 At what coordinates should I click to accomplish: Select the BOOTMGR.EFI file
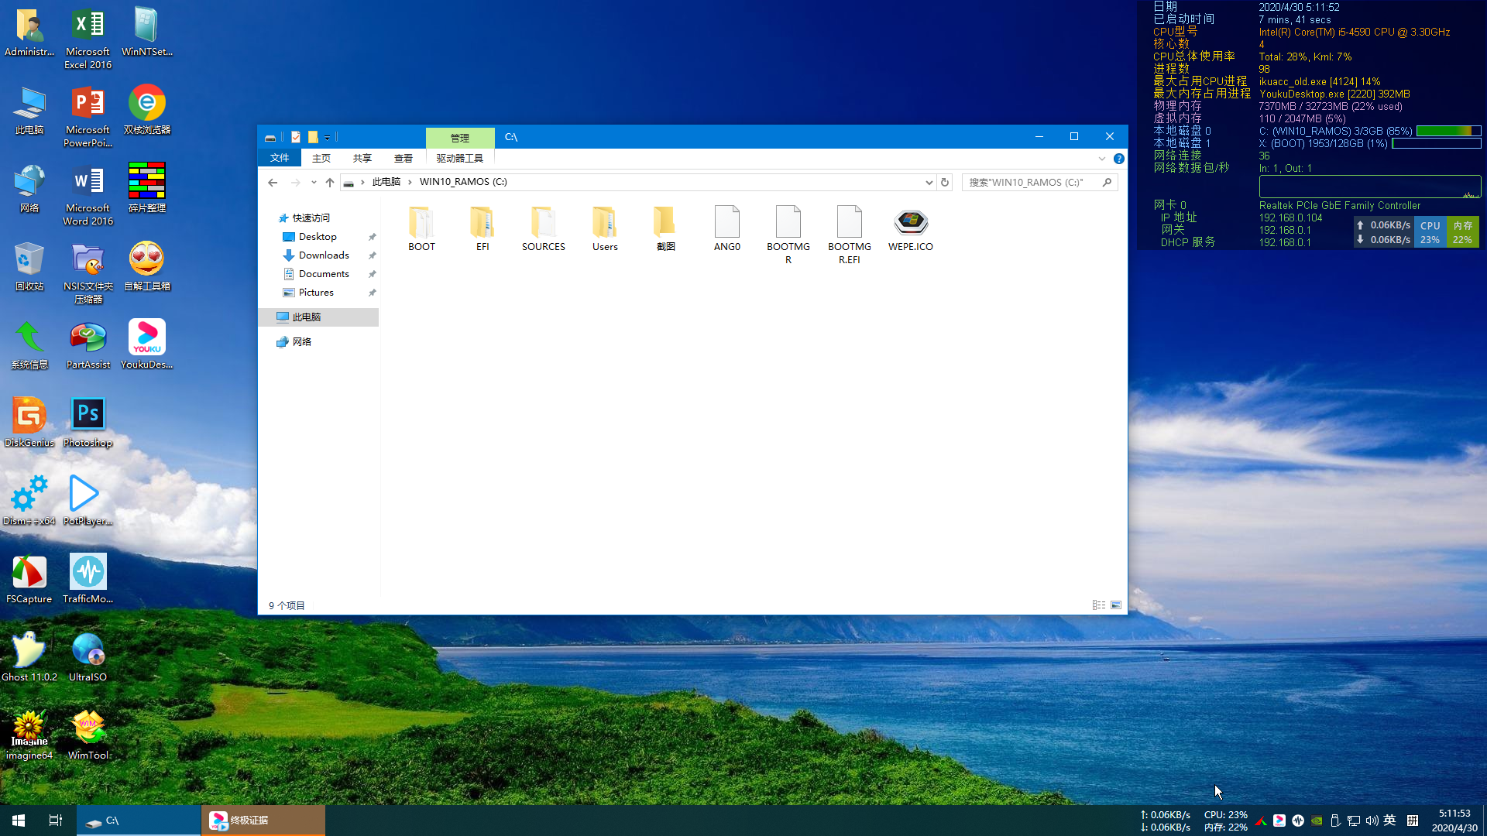(x=850, y=235)
